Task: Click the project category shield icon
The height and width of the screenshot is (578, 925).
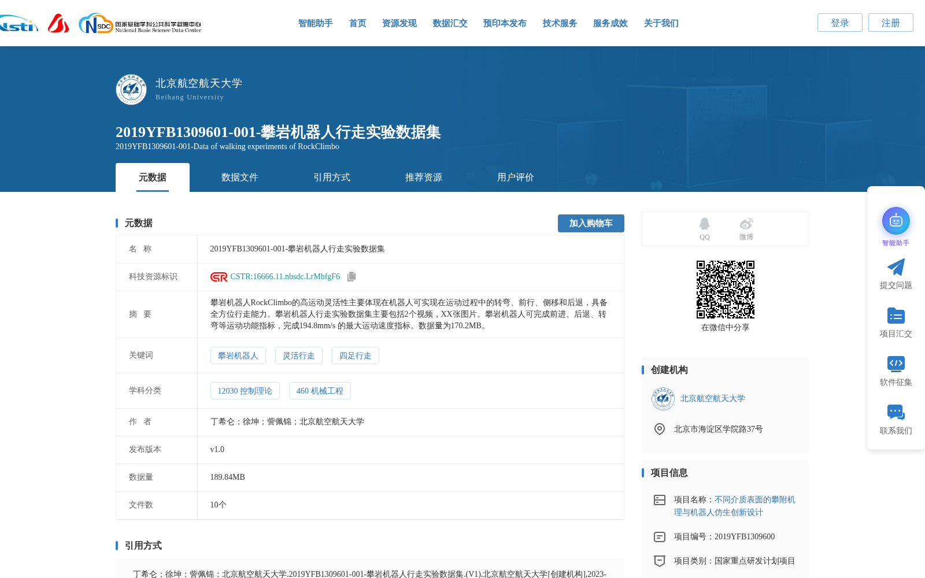Action: 660,561
